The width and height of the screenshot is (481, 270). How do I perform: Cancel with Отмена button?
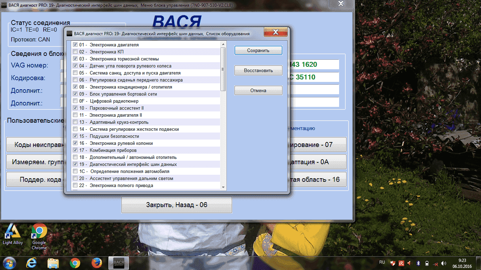point(258,90)
